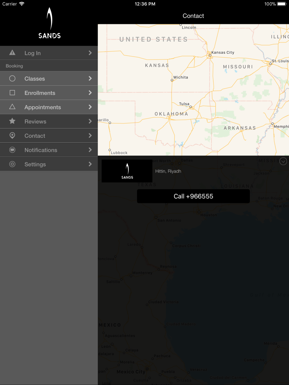Tap the MISSOURI state label on the map

pos(238,67)
